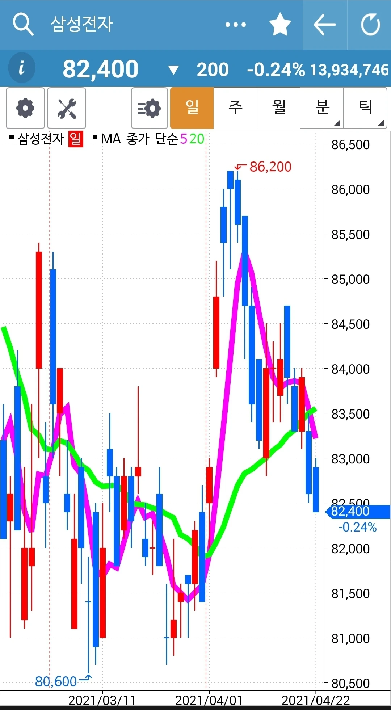Screen dimensions: 391x710
Task: Tap the current price 82,400 in header
Action: (101, 69)
